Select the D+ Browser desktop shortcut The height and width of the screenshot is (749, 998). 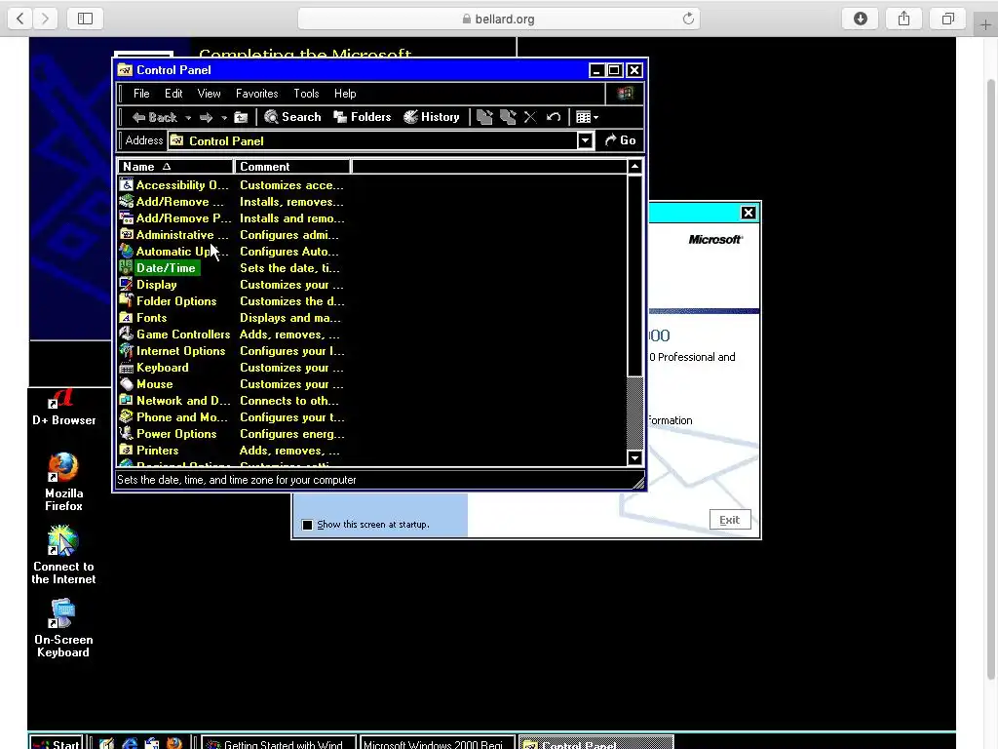pos(63,408)
